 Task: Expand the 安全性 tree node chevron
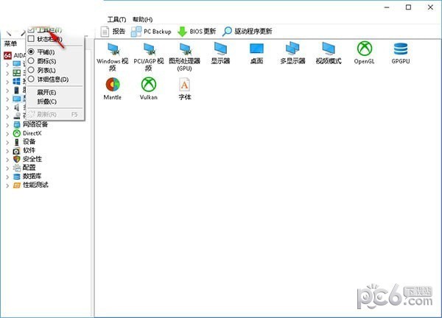(7, 160)
